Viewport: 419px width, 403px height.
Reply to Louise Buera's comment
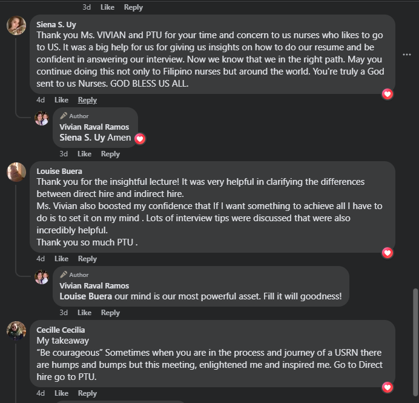pos(87,259)
